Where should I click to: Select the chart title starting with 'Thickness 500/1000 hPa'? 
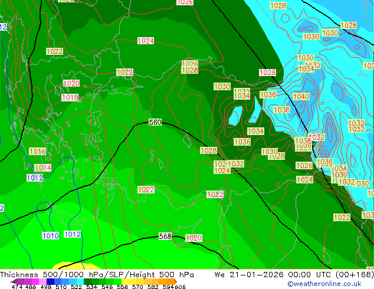click(97, 275)
